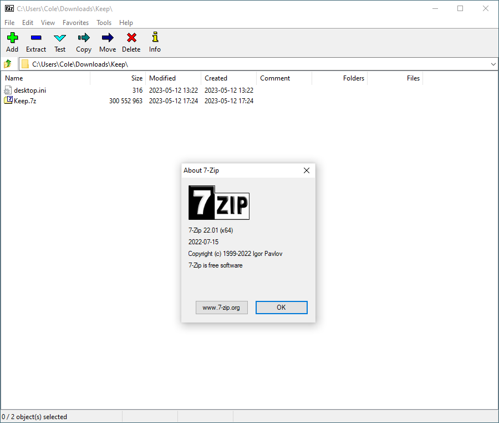This screenshot has height=423, width=499.
Task: Click size value 316
Action: point(138,90)
